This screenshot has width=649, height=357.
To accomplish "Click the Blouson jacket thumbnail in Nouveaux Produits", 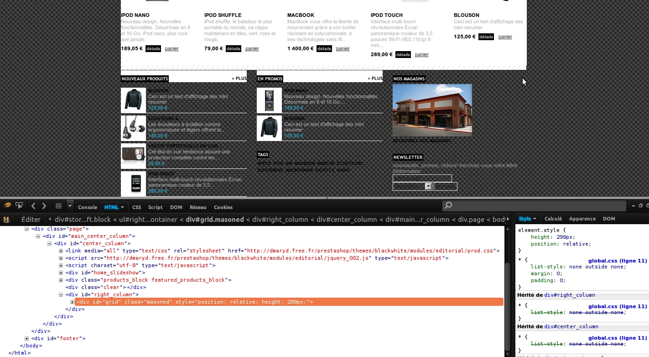I will coord(133,100).
